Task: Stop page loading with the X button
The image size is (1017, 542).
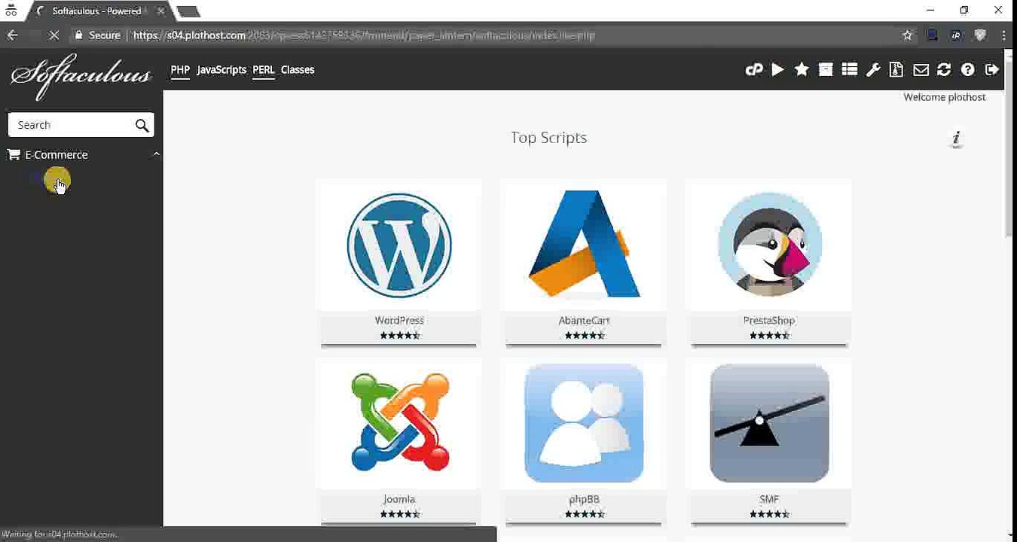Action: (53, 35)
